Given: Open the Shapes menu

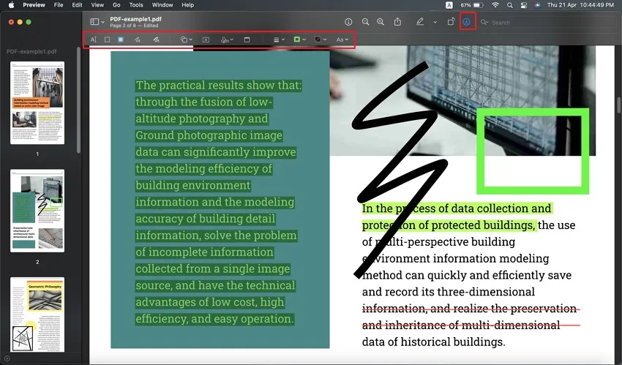Looking at the screenshot, I should 186,39.
